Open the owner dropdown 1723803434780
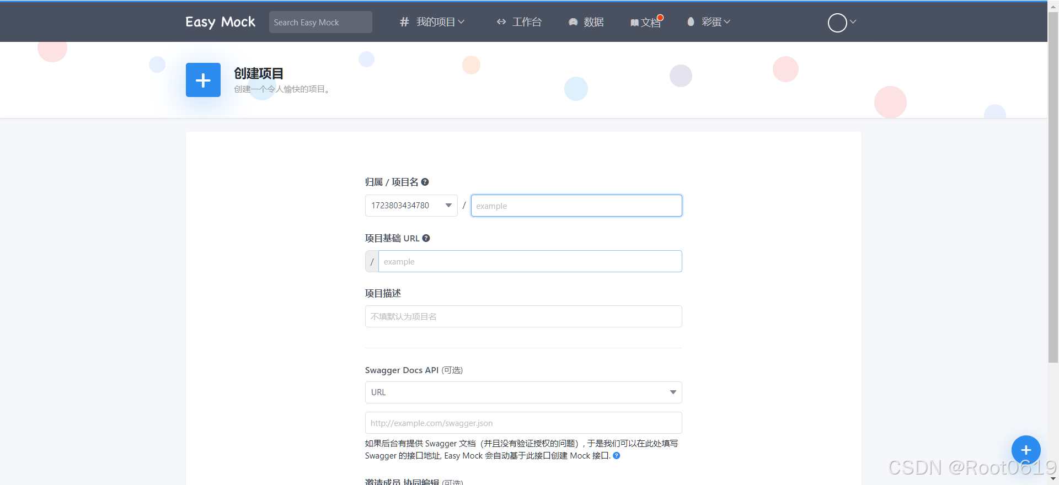This screenshot has height=485, width=1059. (x=411, y=206)
